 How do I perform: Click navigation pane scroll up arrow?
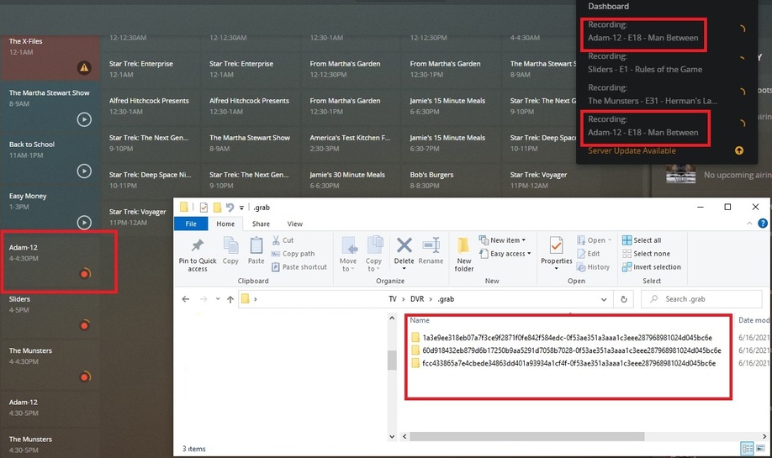pyautogui.click(x=392, y=318)
